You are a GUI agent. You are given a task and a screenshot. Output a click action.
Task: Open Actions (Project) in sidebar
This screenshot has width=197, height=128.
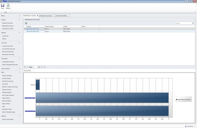coord(7,76)
